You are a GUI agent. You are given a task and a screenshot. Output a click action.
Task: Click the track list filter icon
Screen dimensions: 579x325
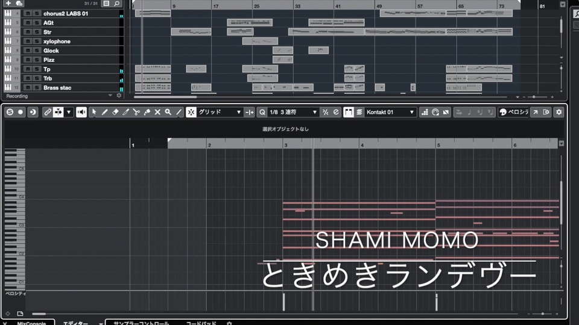tap(106, 4)
